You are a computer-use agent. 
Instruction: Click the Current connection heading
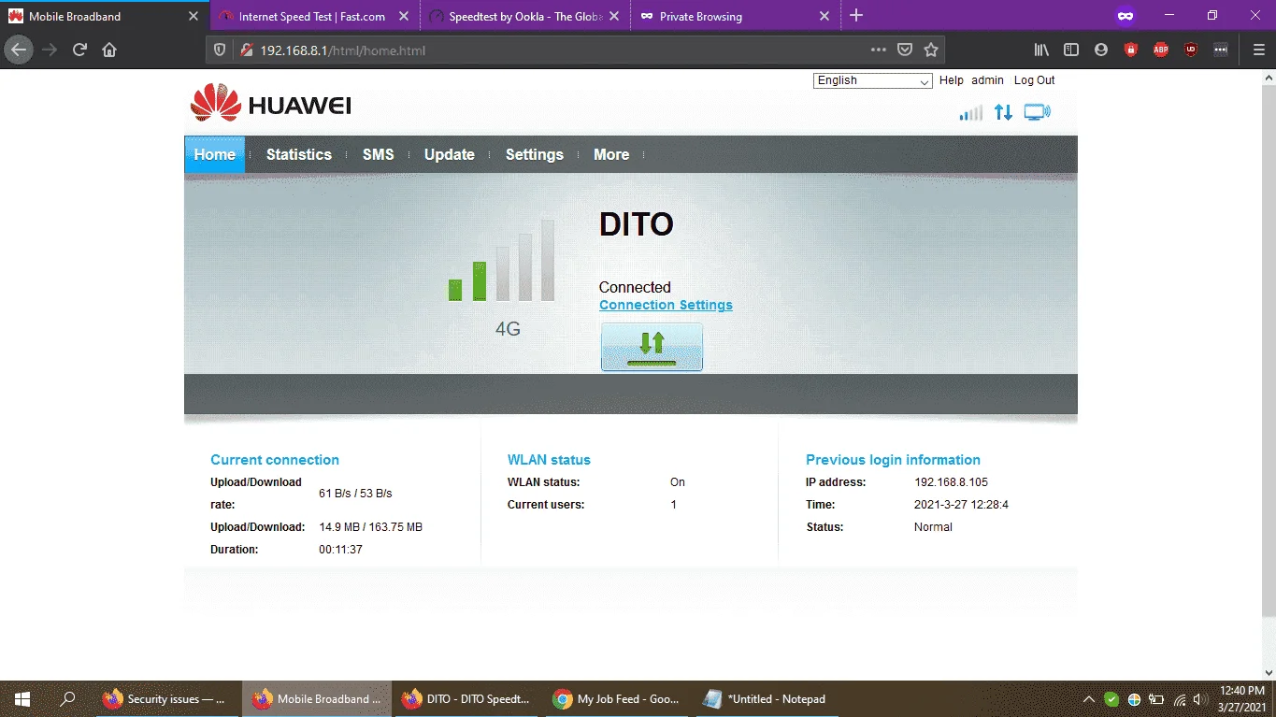coord(275,460)
